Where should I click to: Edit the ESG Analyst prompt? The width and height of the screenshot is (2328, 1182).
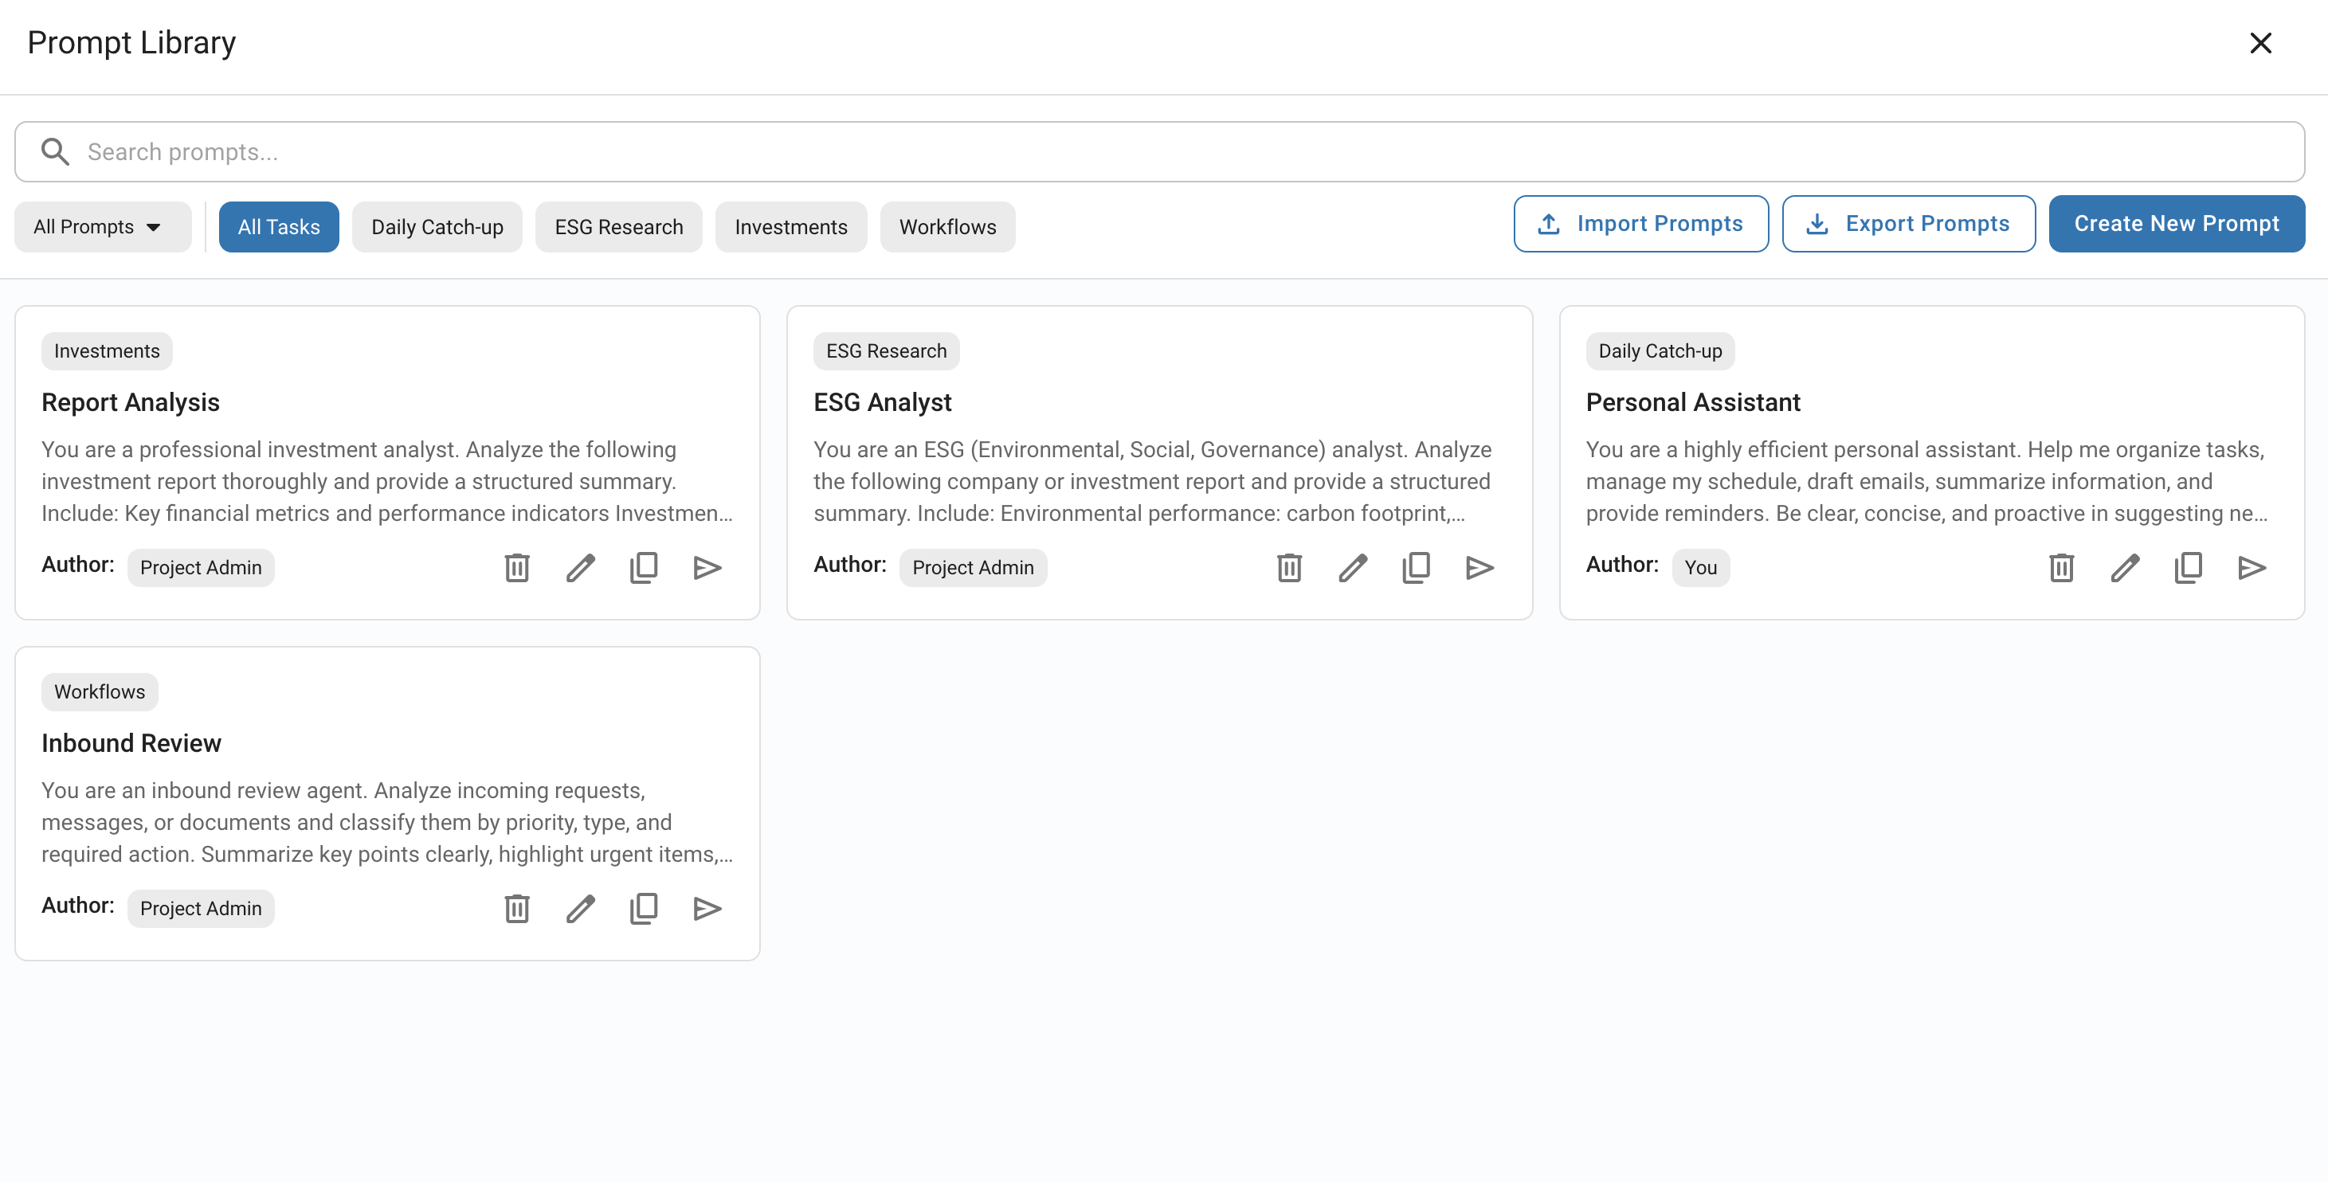pyautogui.click(x=1352, y=568)
